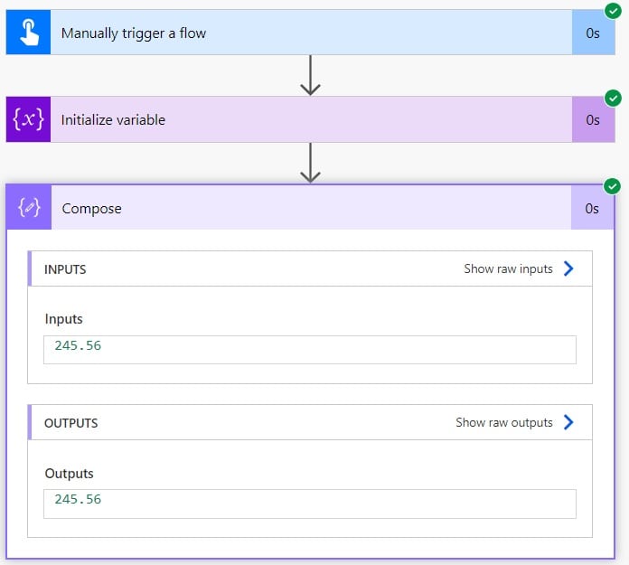Select the OUTPUTS section header
Image resolution: width=629 pixels, height=565 pixels.
pyautogui.click(x=71, y=423)
